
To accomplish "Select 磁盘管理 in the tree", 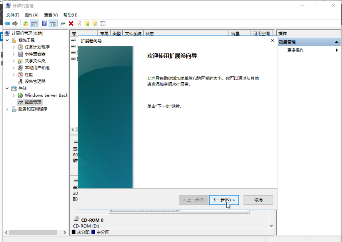I will pos(33,102).
